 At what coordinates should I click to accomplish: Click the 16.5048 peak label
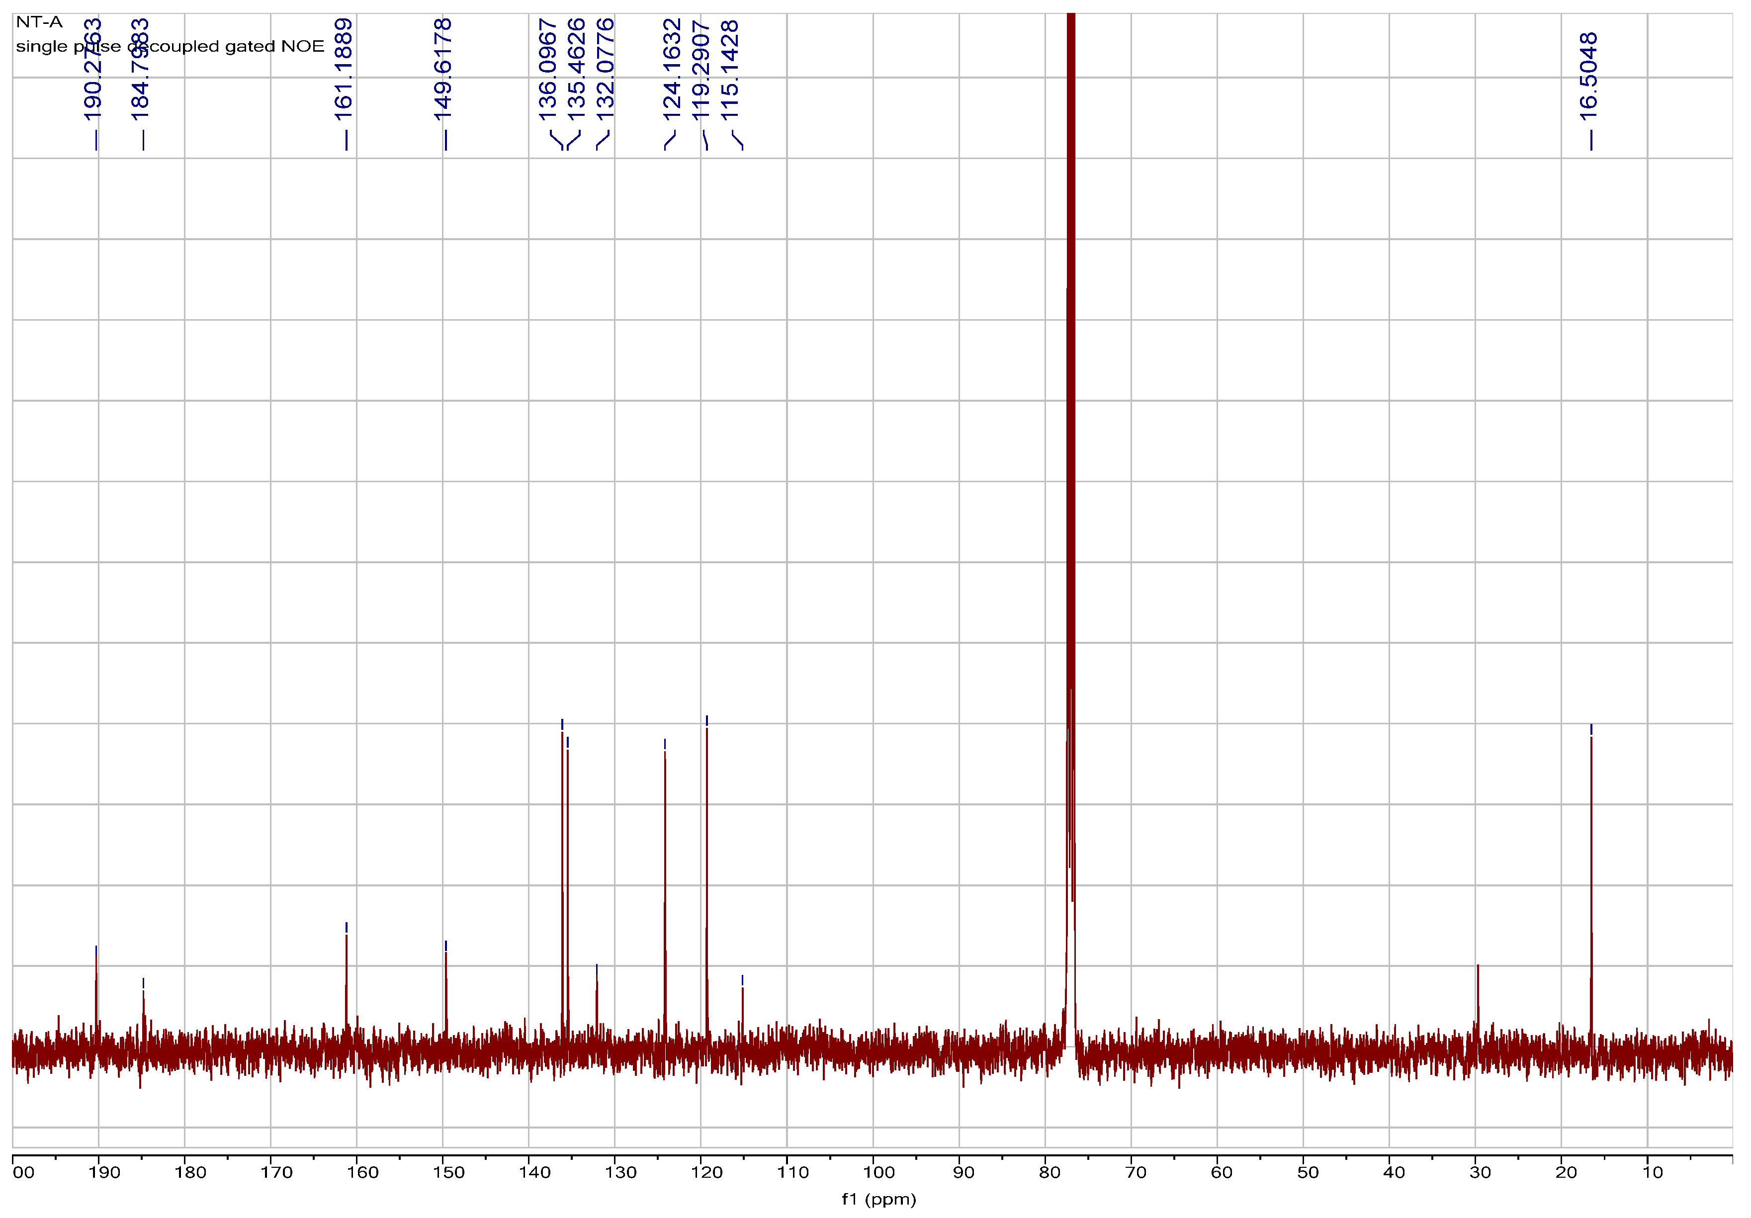point(1588,76)
